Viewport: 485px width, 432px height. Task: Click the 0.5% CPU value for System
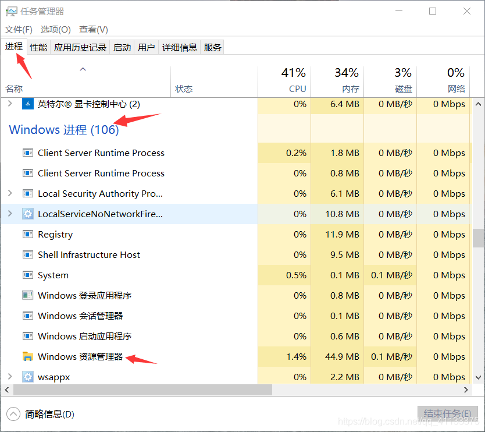[296, 275]
